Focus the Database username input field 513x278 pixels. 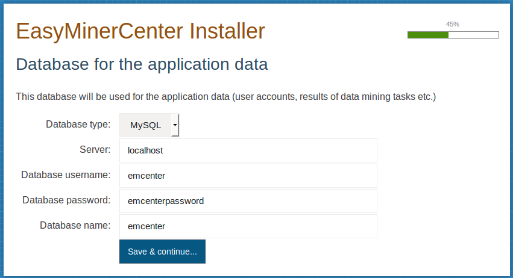click(248, 176)
